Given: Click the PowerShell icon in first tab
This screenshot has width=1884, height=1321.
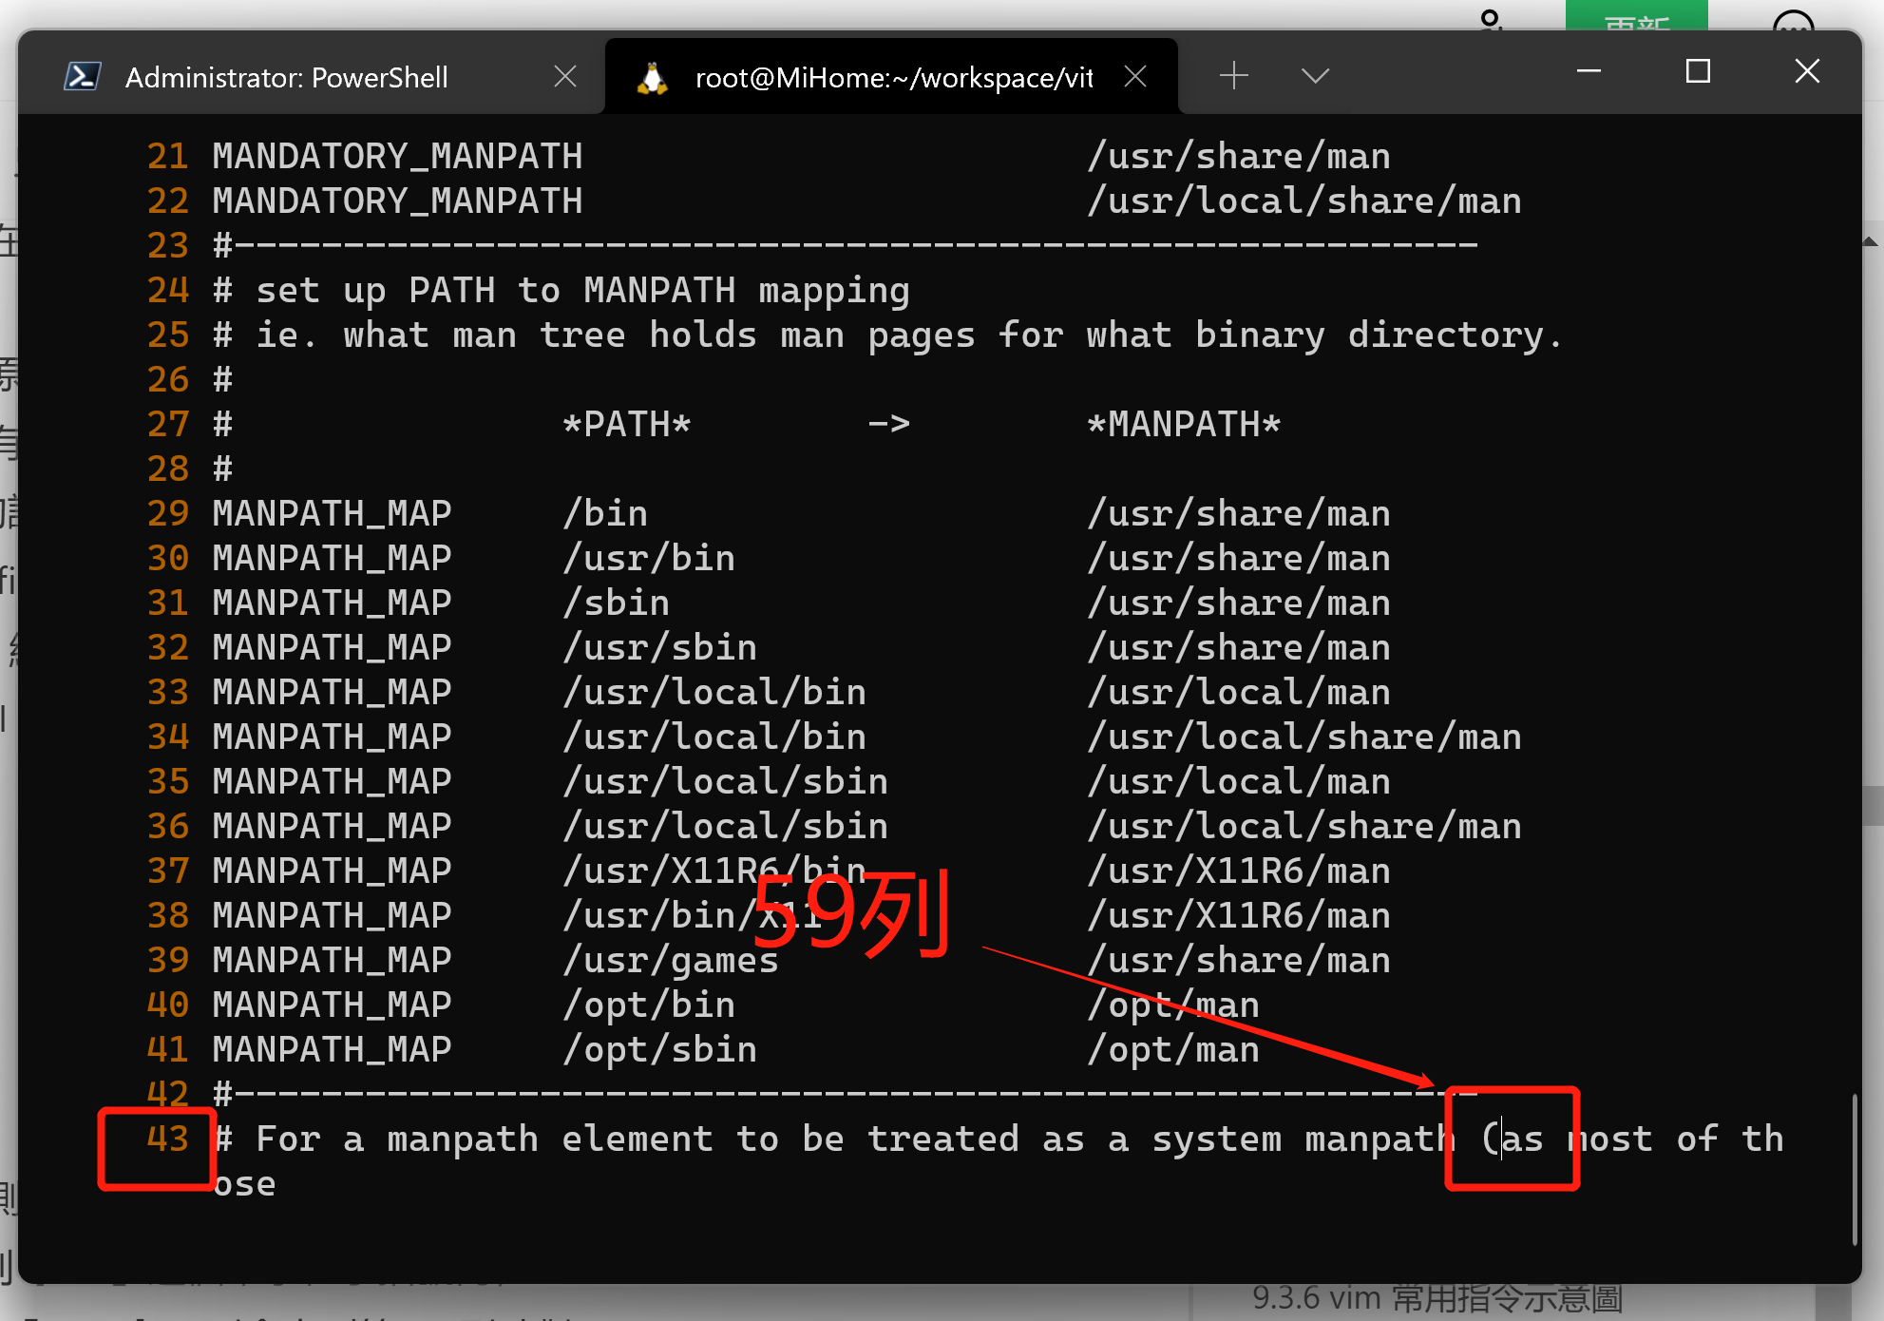Looking at the screenshot, I should [83, 77].
